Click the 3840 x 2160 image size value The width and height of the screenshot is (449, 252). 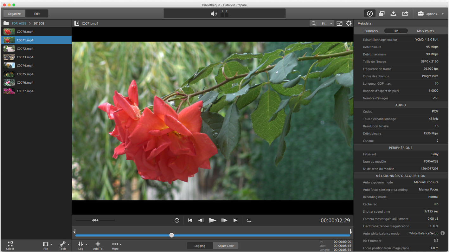(429, 61)
